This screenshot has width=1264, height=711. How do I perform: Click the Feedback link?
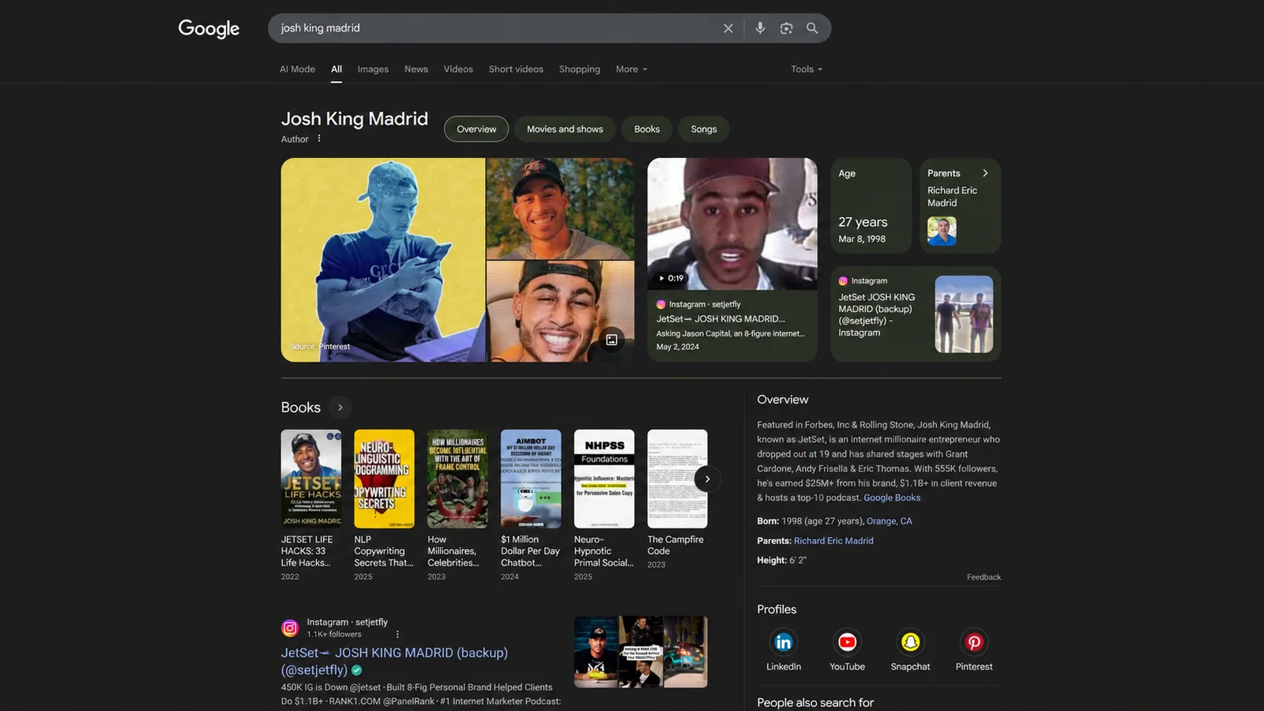click(984, 577)
